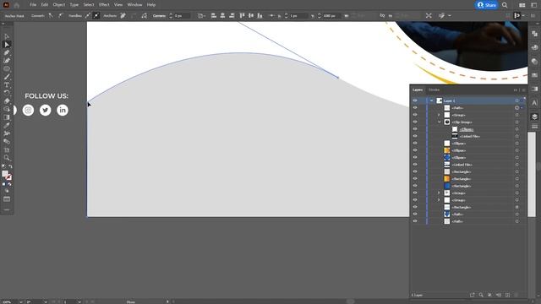Click the blue Share button
The image size is (541, 304).
coord(487,5)
